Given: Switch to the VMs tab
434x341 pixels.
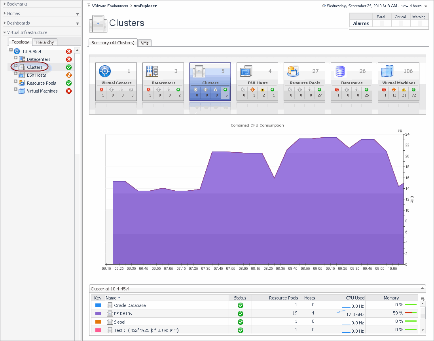Looking at the screenshot, I should click(x=144, y=43).
